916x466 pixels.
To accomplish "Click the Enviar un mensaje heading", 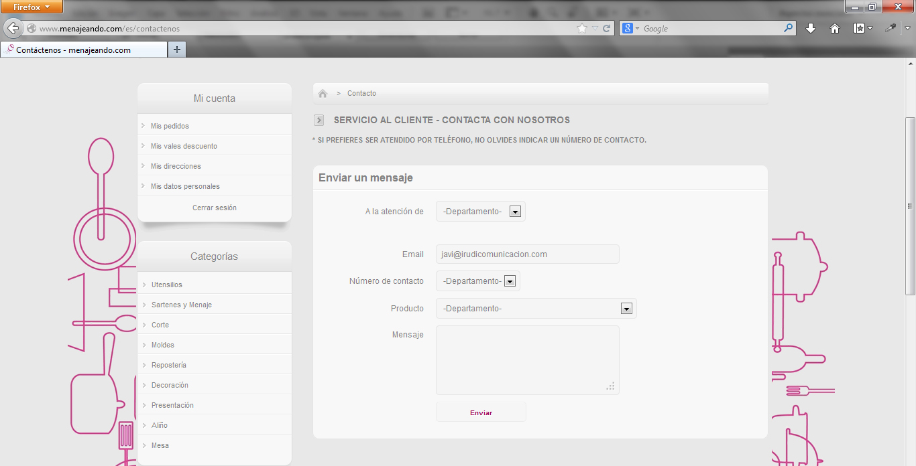I will [365, 178].
